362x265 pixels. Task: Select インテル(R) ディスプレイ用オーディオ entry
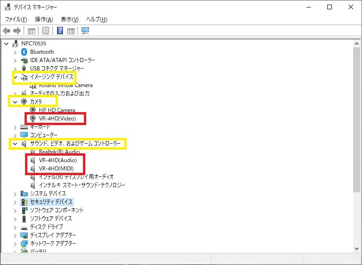(x=76, y=177)
